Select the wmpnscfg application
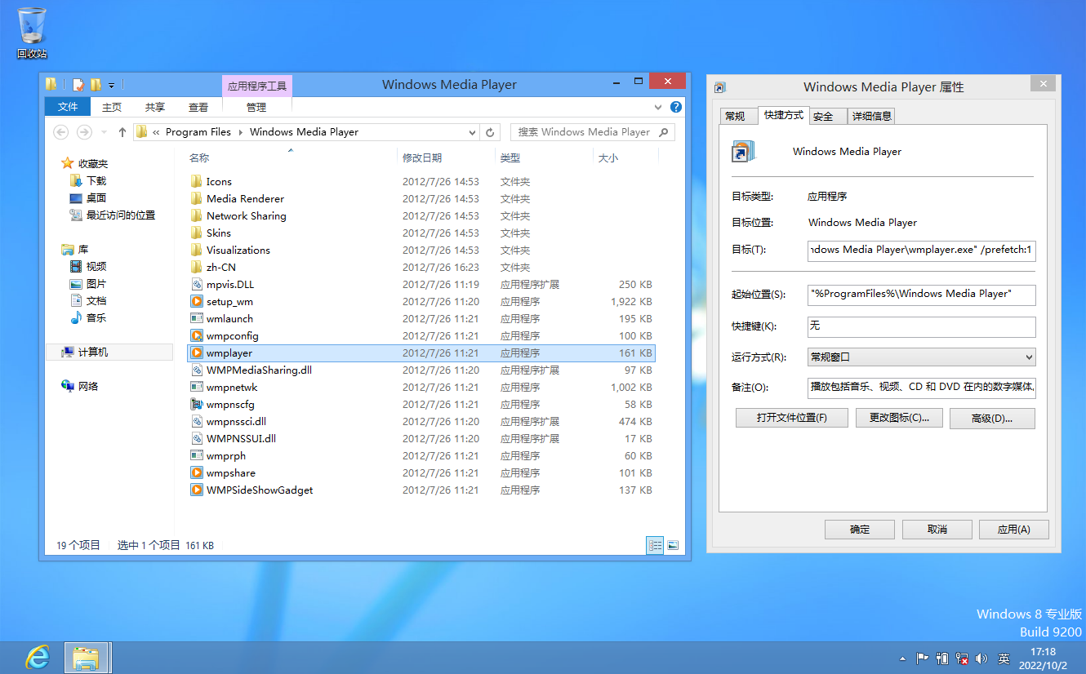This screenshot has height=674, width=1086. (421, 404)
